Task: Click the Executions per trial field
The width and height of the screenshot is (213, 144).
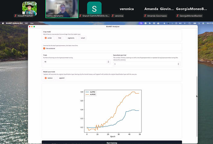Action: 147,64
